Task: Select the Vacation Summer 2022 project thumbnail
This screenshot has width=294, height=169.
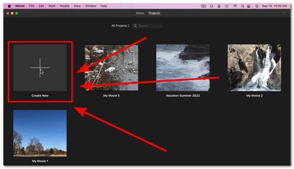Action: tap(183, 68)
